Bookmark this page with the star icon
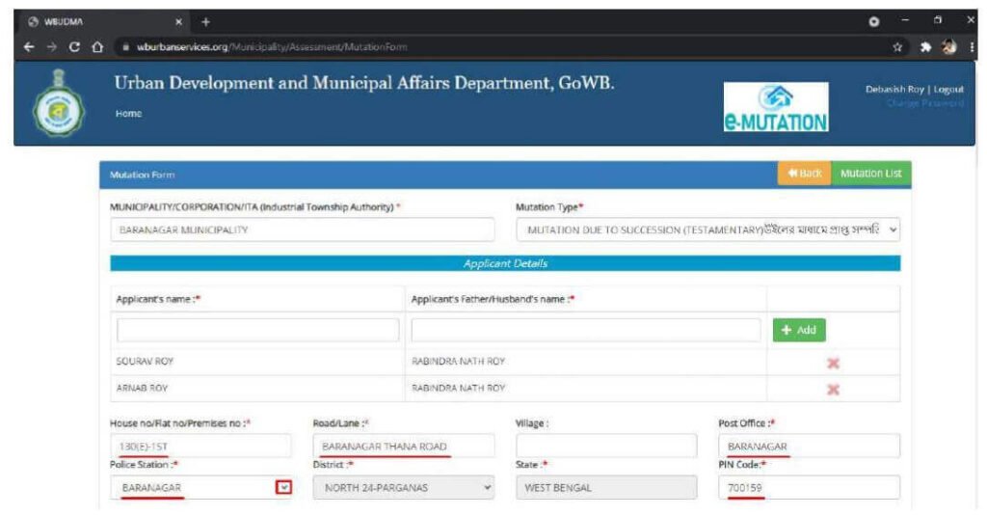 coord(897,46)
